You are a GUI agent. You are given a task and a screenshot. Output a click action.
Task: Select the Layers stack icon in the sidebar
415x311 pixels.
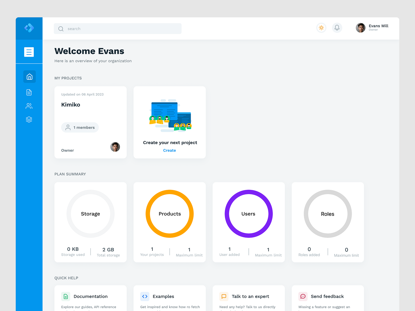[29, 119]
